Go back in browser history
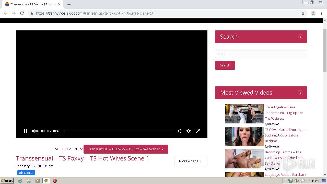This screenshot has height=184, width=327. tap(6, 13)
